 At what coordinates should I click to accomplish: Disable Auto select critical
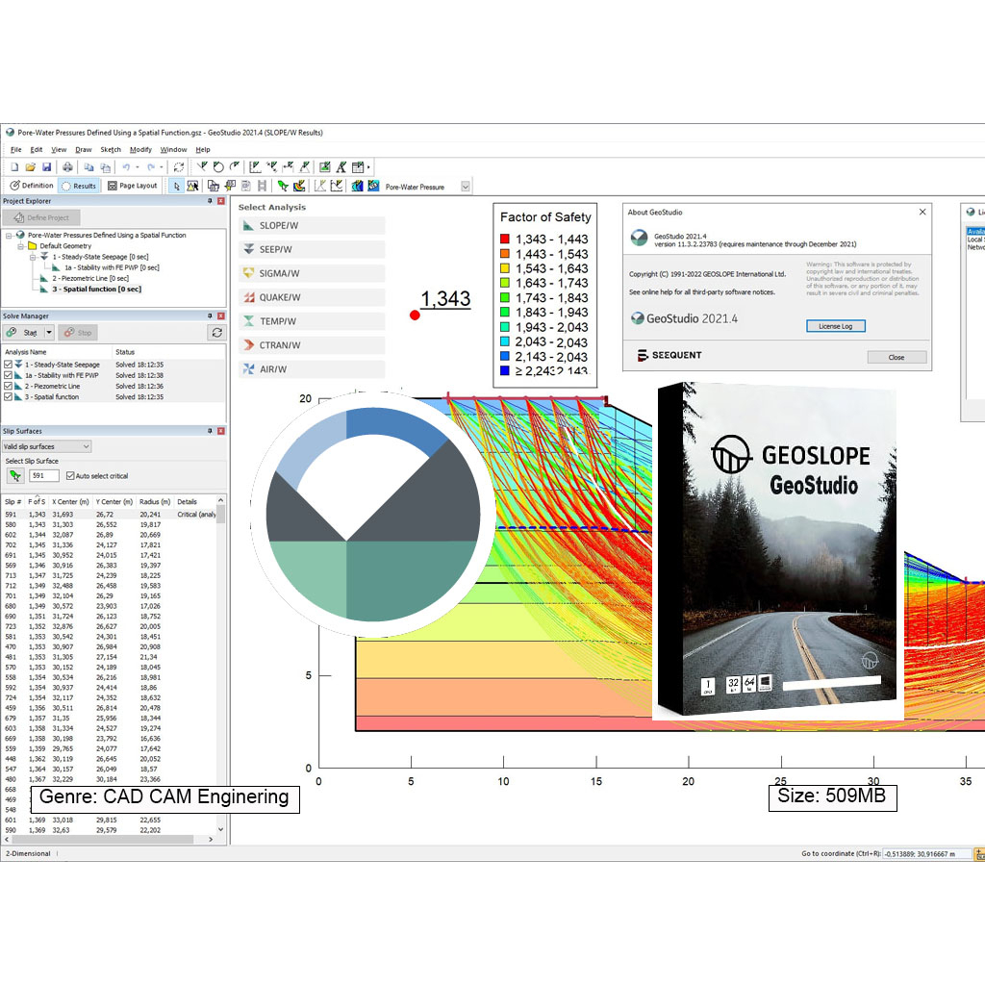[x=70, y=476]
